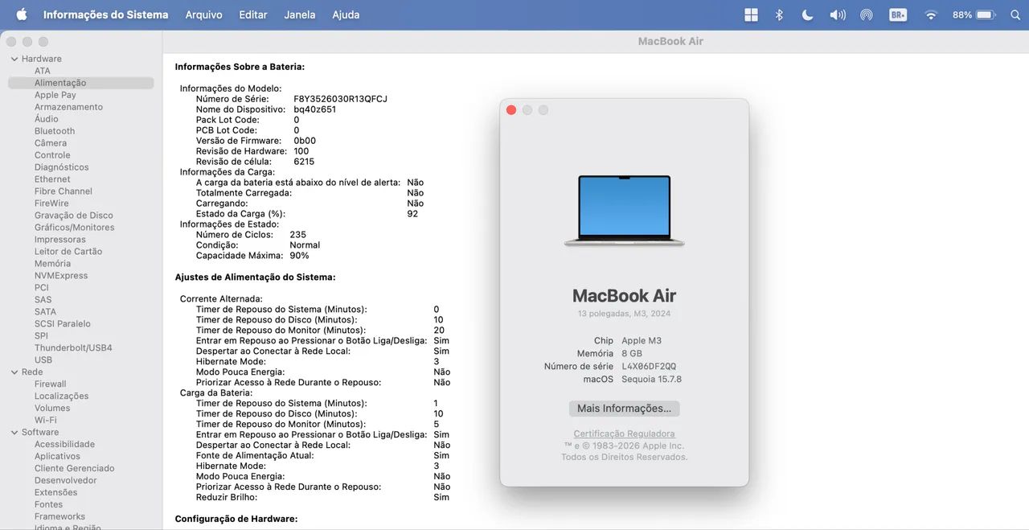Select Fibre Channel in the sidebar
The height and width of the screenshot is (530, 1029).
coord(64,191)
